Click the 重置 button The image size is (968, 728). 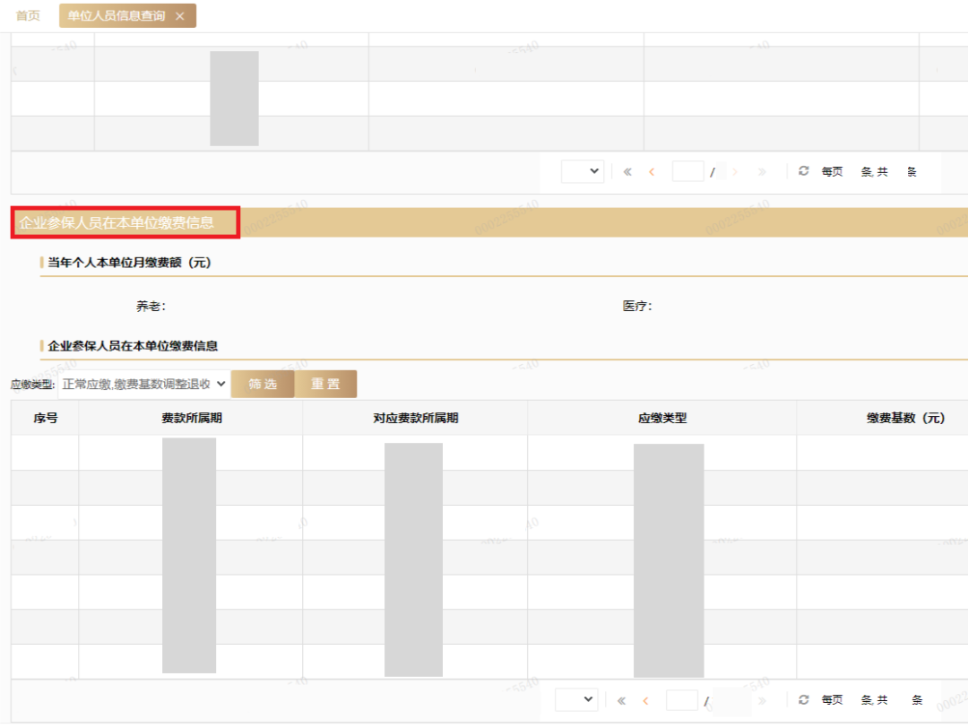click(x=325, y=384)
